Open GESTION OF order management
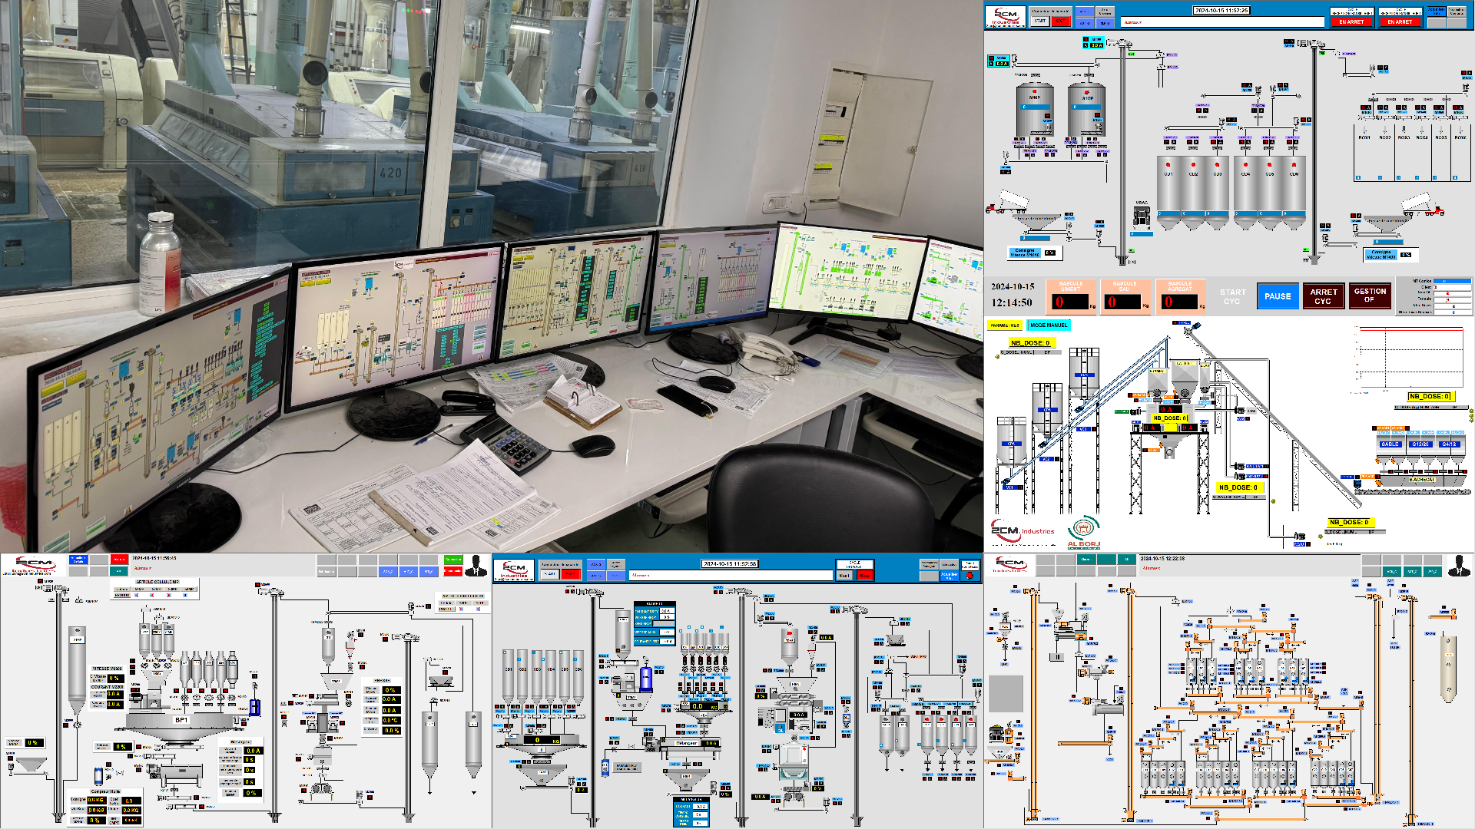Screen dimensions: 1475x829 click(x=1370, y=296)
